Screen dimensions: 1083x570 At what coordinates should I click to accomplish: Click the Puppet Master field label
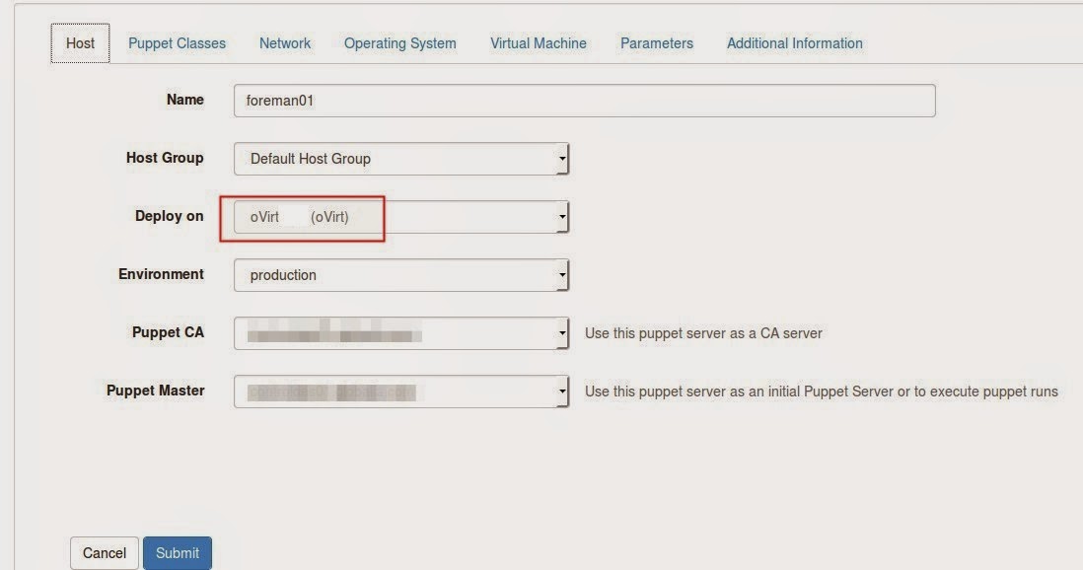click(155, 391)
